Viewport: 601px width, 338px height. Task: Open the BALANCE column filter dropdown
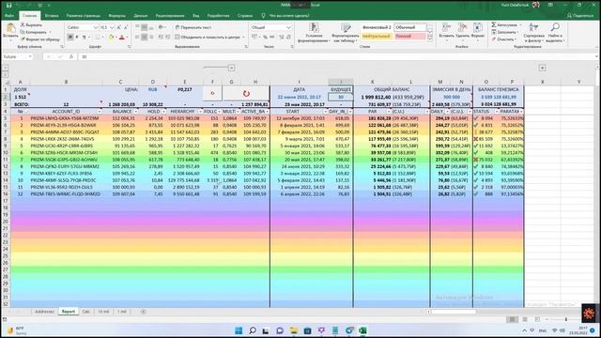click(136, 112)
